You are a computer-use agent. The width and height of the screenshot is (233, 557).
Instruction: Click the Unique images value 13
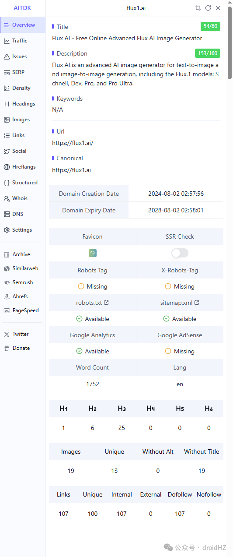115,471
